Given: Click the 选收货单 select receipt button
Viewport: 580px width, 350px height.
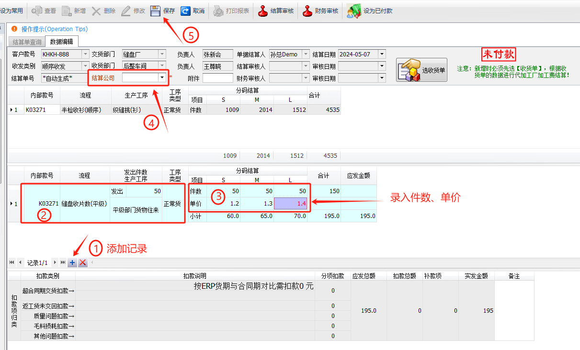Looking at the screenshot, I should click(x=421, y=70).
